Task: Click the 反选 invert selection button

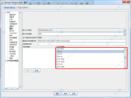Action: coord(37,71)
